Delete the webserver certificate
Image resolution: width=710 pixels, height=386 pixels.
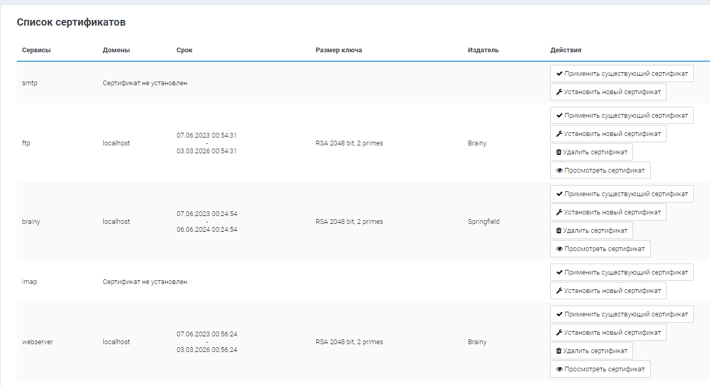click(591, 351)
